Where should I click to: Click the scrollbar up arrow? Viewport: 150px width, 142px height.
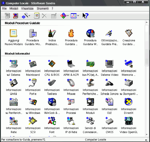(146, 22)
